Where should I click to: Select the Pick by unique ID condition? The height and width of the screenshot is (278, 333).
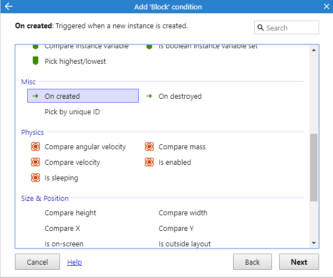72,112
